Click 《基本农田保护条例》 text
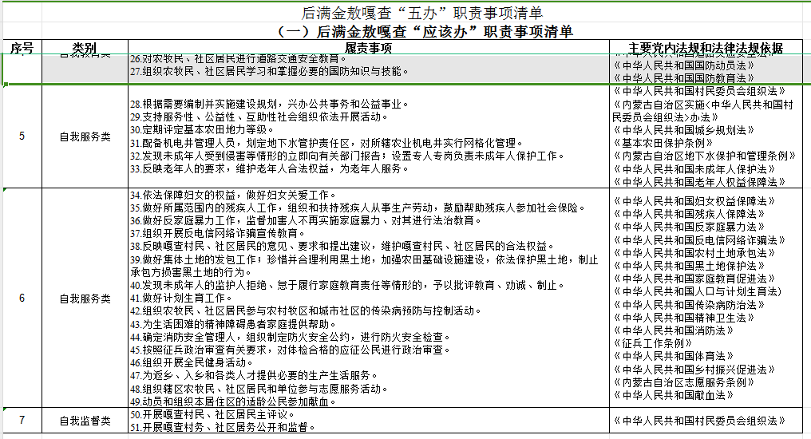This screenshot has width=811, height=439. [x=663, y=143]
